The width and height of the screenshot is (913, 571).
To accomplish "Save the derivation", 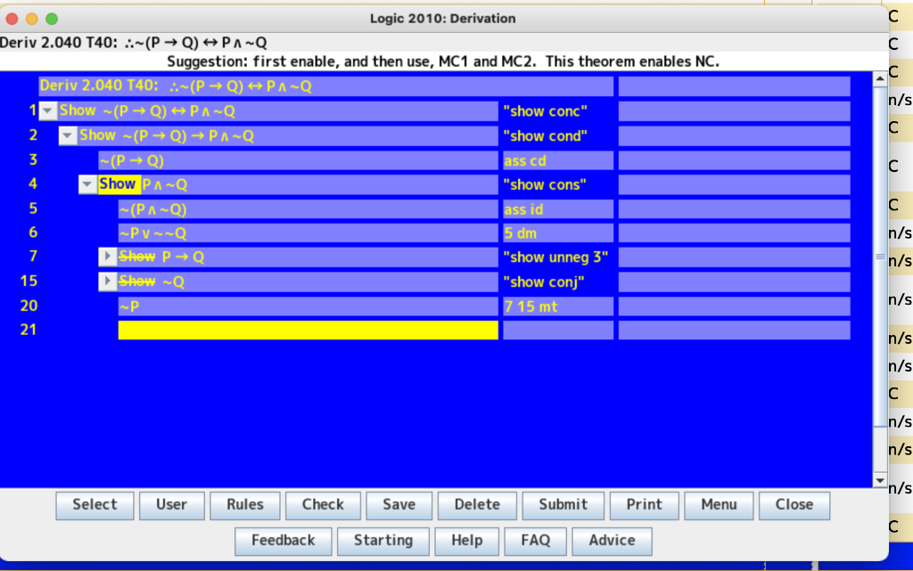I will tap(399, 505).
